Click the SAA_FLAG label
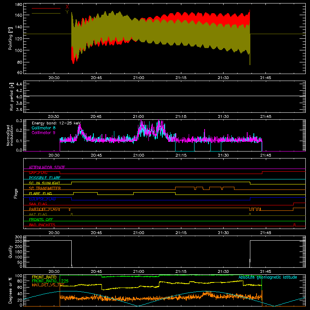Image resolution: width=310 pixels, height=310 pixels. [38, 204]
